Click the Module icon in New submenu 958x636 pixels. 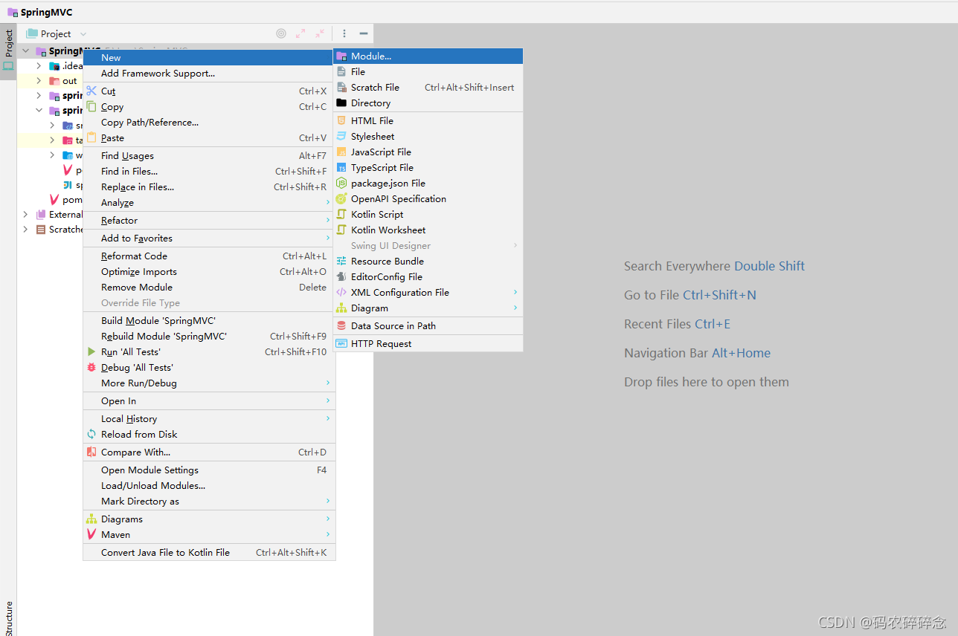coord(341,56)
